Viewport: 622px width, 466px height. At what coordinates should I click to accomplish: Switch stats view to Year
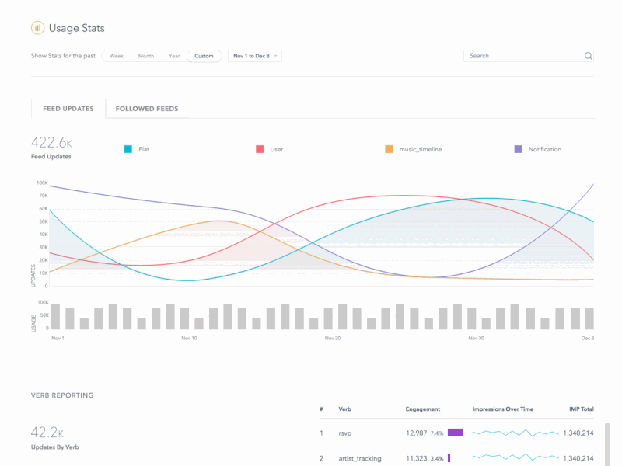click(174, 56)
